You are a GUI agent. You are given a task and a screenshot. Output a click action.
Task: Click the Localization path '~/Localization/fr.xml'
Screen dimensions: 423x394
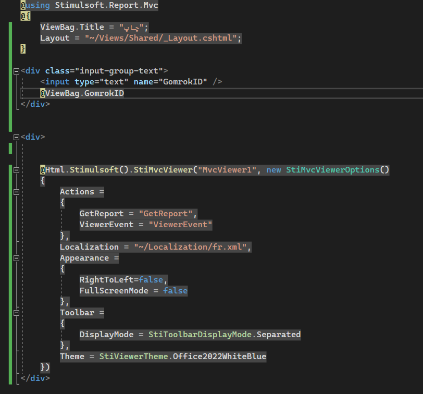pos(190,247)
